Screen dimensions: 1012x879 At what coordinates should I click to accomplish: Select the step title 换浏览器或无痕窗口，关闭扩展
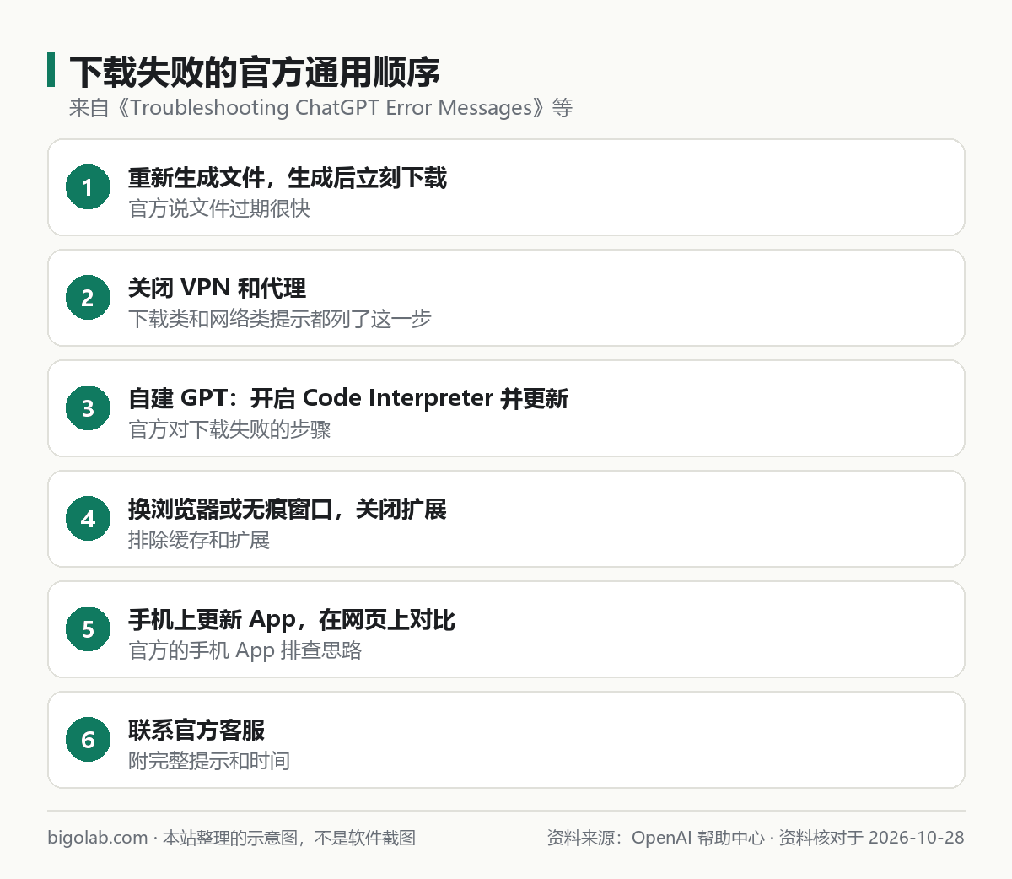(x=288, y=510)
